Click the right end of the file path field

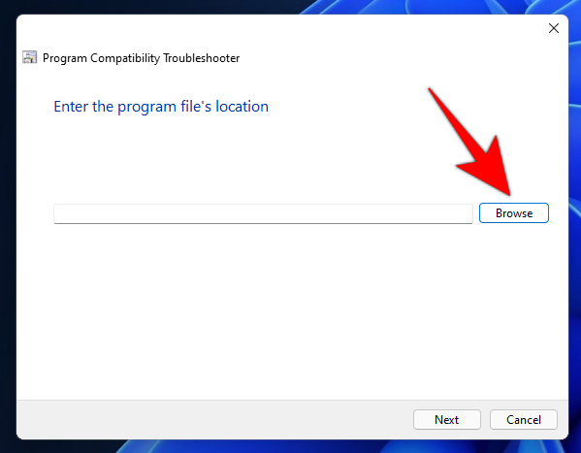tap(464, 213)
